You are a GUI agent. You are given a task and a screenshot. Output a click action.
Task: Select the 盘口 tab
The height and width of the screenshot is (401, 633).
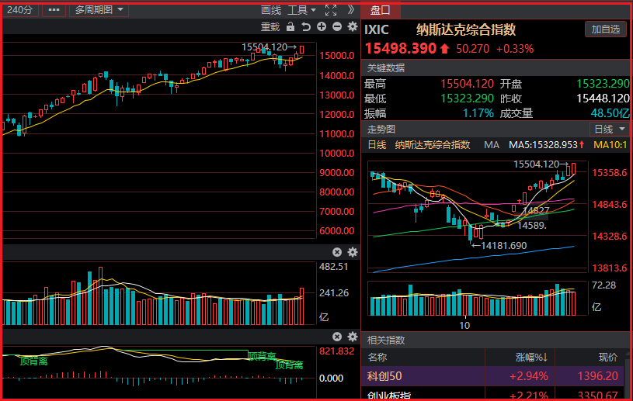point(381,11)
